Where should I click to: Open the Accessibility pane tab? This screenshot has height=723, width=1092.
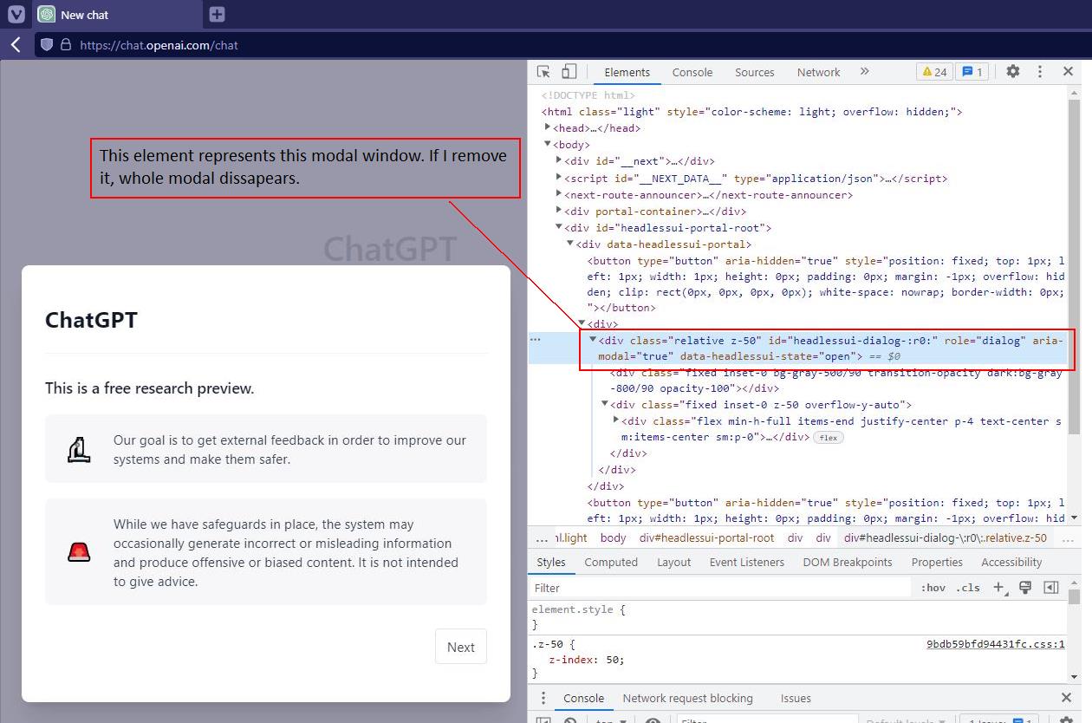pyautogui.click(x=1011, y=562)
